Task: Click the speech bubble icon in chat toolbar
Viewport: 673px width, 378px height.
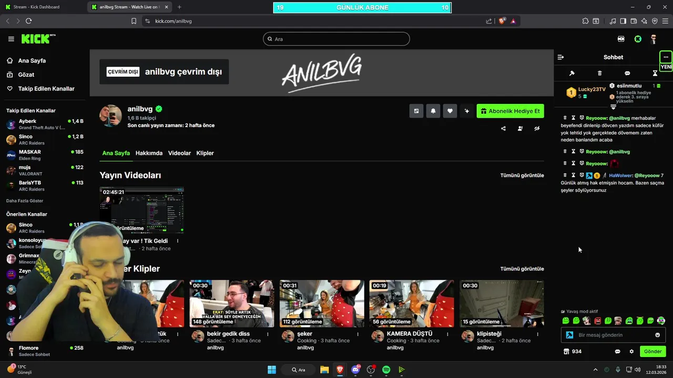Action: pos(627,73)
